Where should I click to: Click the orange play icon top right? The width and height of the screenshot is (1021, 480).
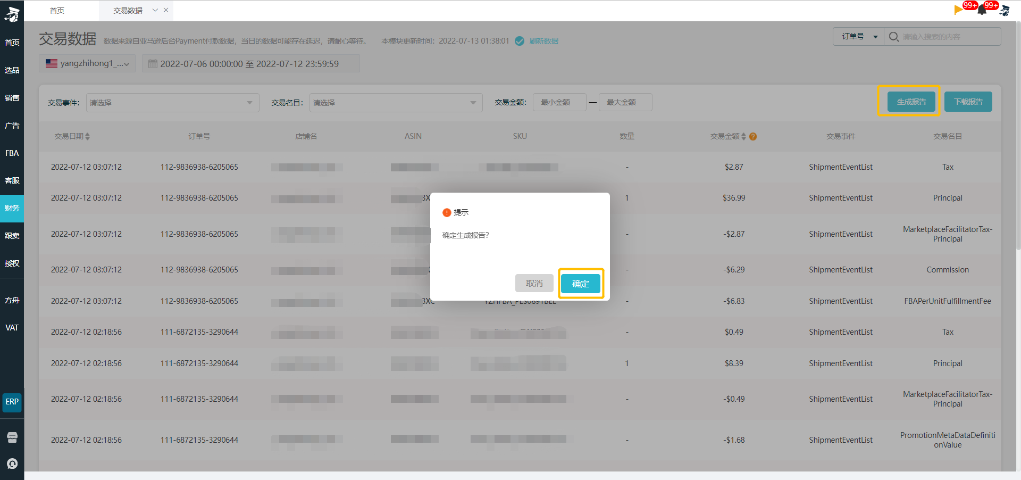tap(958, 9)
